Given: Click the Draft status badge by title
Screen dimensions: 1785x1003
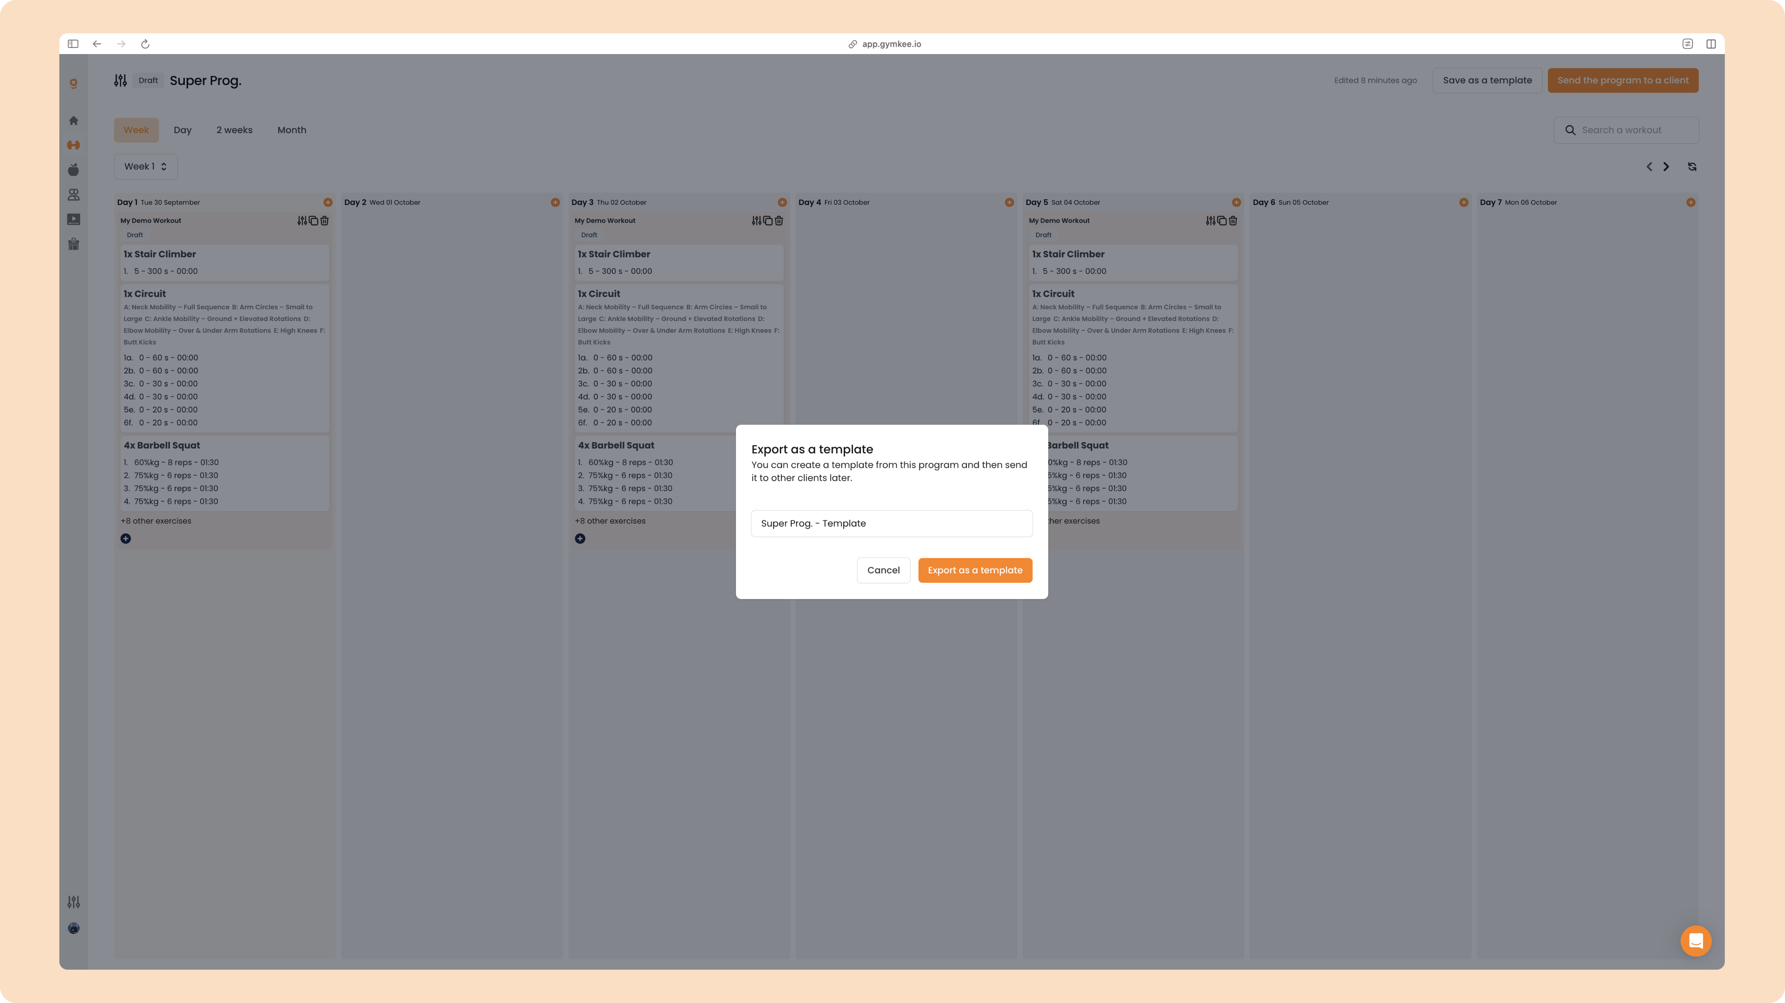Looking at the screenshot, I should (x=148, y=80).
